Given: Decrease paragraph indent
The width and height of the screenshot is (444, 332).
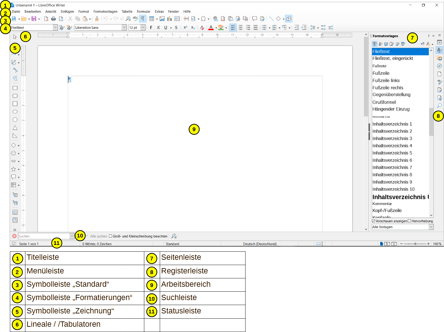Looking at the screenshot, I should [x=304, y=28].
